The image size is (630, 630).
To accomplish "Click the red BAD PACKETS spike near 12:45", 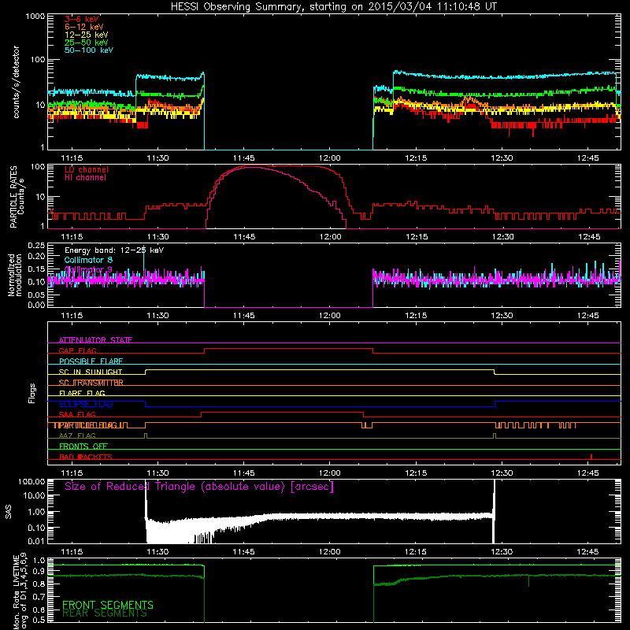I will tap(591, 457).
